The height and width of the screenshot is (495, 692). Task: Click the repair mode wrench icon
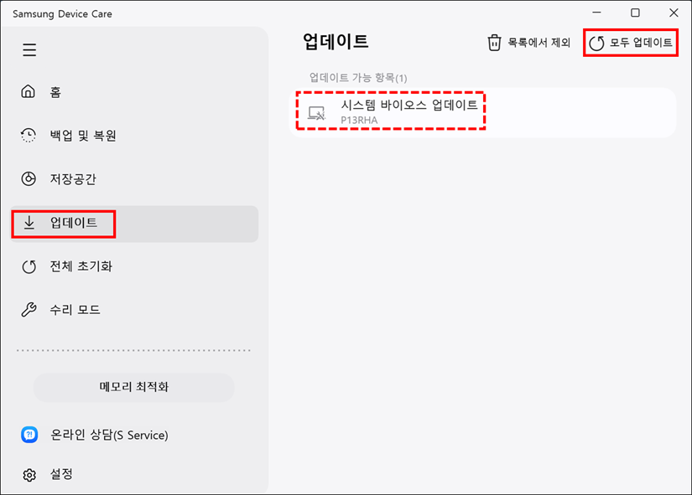click(x=29, y=309)
